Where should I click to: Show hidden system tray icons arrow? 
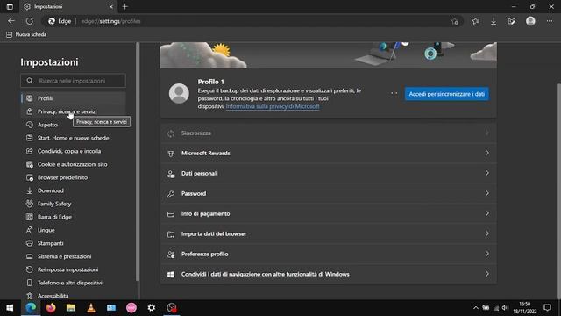[475, 308]
